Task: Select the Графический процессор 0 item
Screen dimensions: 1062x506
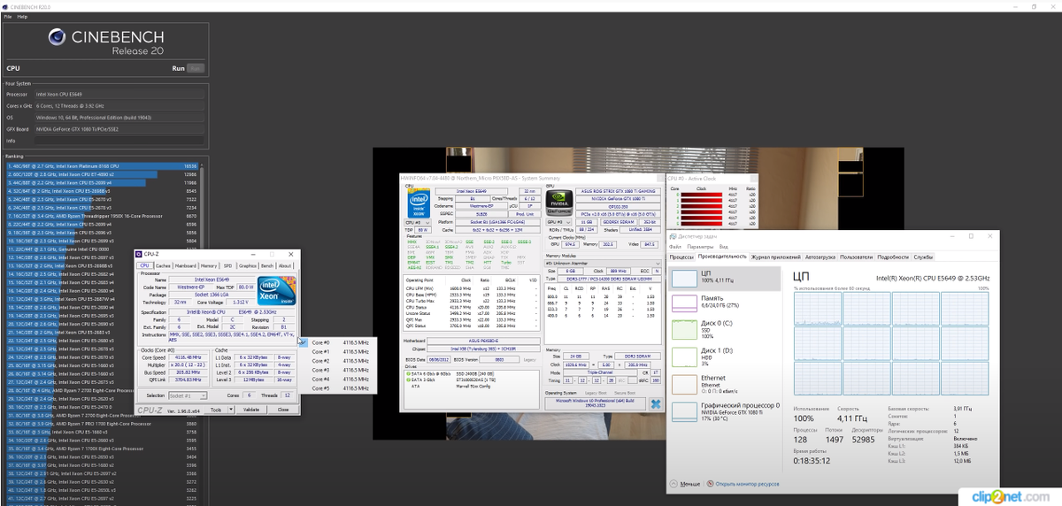Action: coord(727,411)
